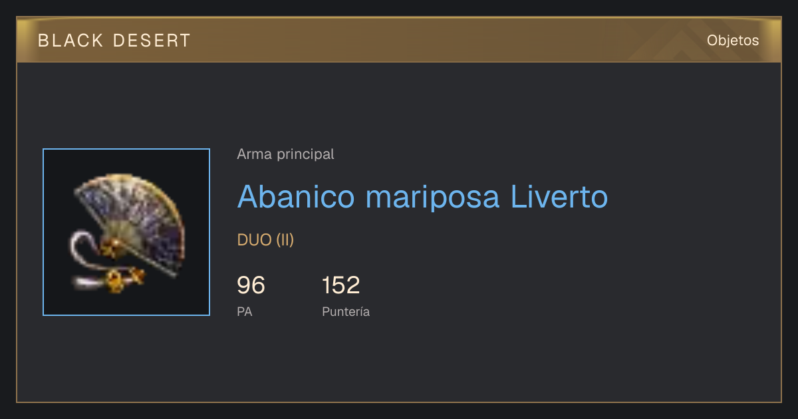798x419 pixels.
Task: Open the Objetos section link
Action: point(733,41)
